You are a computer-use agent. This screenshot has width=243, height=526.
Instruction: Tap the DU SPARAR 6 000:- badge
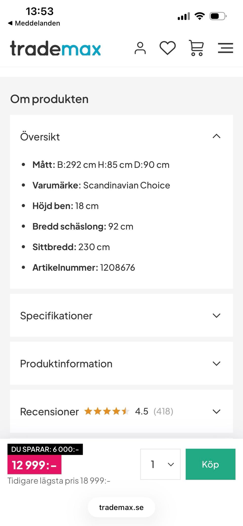pos(45,449)
